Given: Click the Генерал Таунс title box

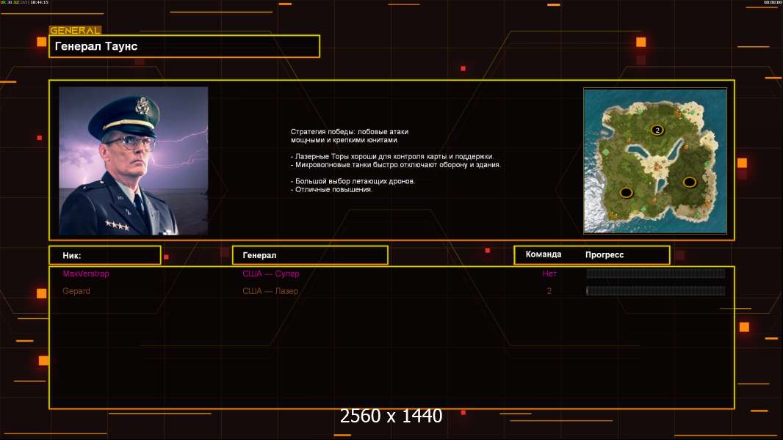Looking at the screenshot, I should pos(184,46).
